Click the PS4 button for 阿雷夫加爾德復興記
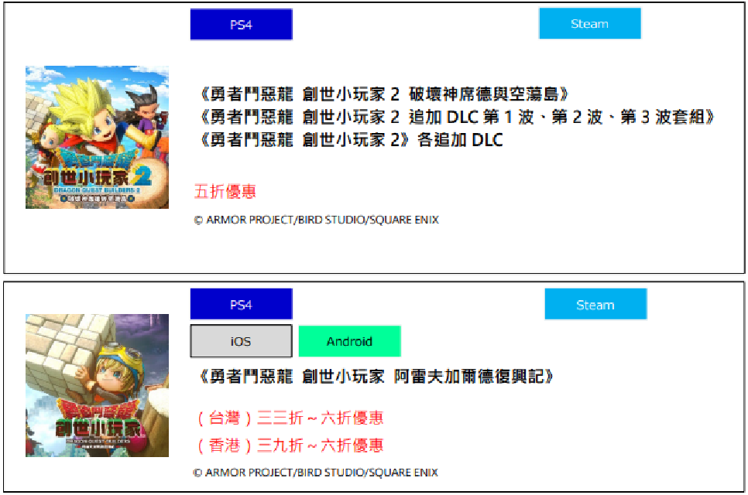Viewport: 748px width, 495px height. [241, 304]
